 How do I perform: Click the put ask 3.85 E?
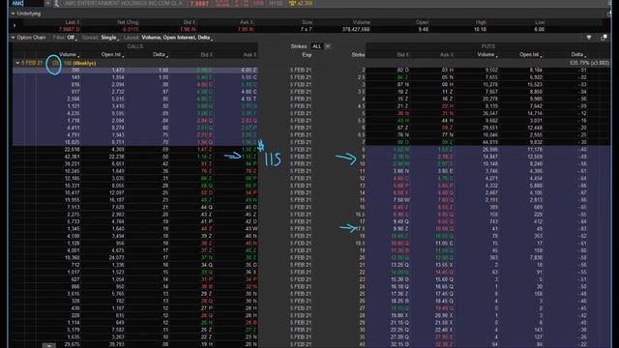tap(445, 171)
